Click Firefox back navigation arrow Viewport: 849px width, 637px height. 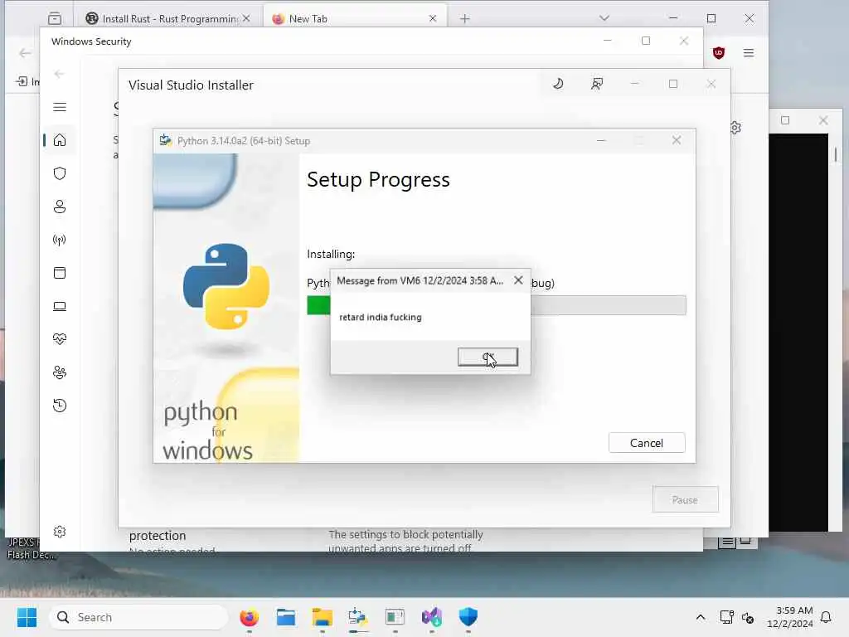[x=25, y=53]
